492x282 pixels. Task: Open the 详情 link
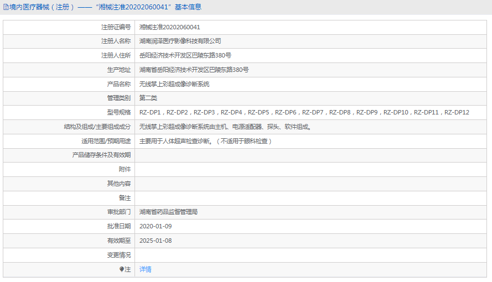click(x=146, y=269)
